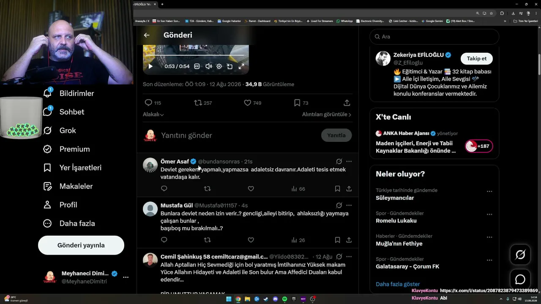Reply to Mustafa Gül's comment
The height and width of the screenshot is (304, 541).
click(x=164, y=240)
